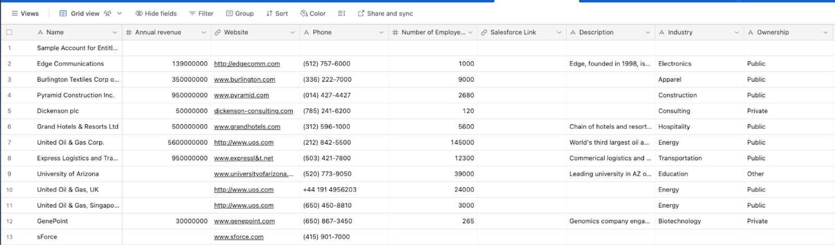Click the Genomics company enga... cell
Screen dimensions: 835x245
point(610,221)
